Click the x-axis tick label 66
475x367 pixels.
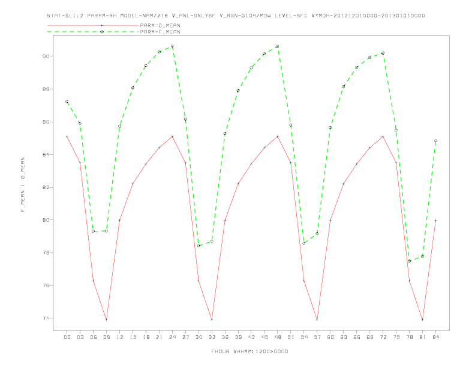(357, 337)
